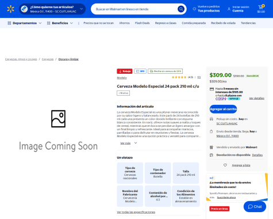The height and width of the screenshot is (219, 273).
Task: Open Precios que no se tocan
Action: (98, 23)
